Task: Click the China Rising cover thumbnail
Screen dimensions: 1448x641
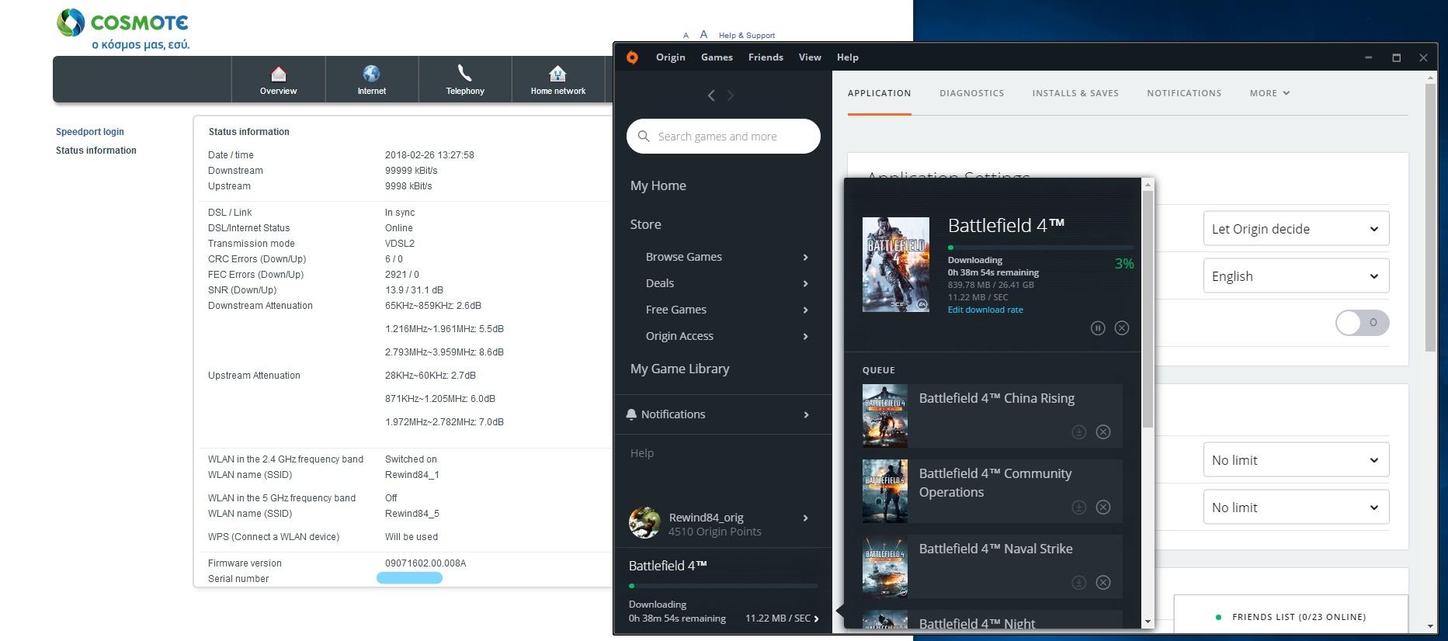Action: (x=885, y=416)
